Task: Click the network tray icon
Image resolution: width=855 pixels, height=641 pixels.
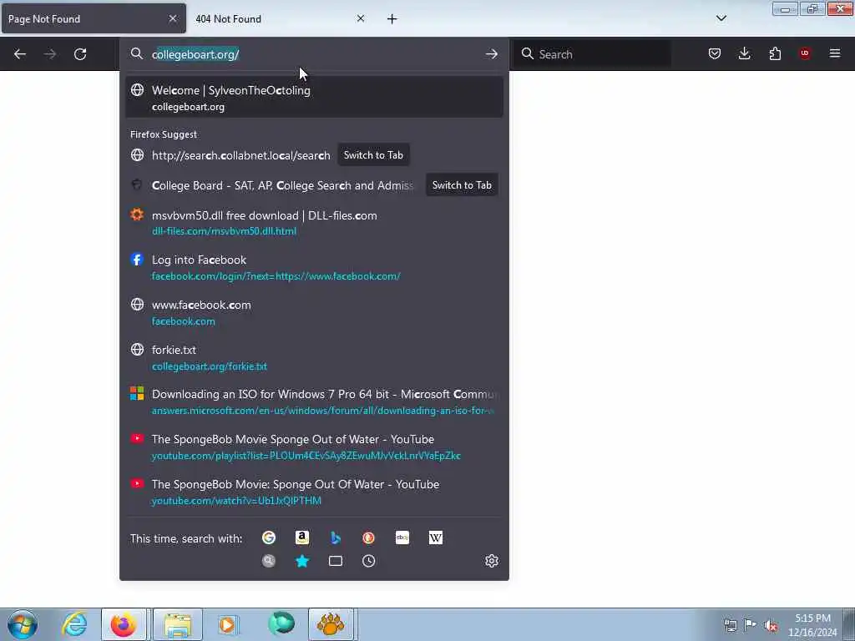Action: 730,625
